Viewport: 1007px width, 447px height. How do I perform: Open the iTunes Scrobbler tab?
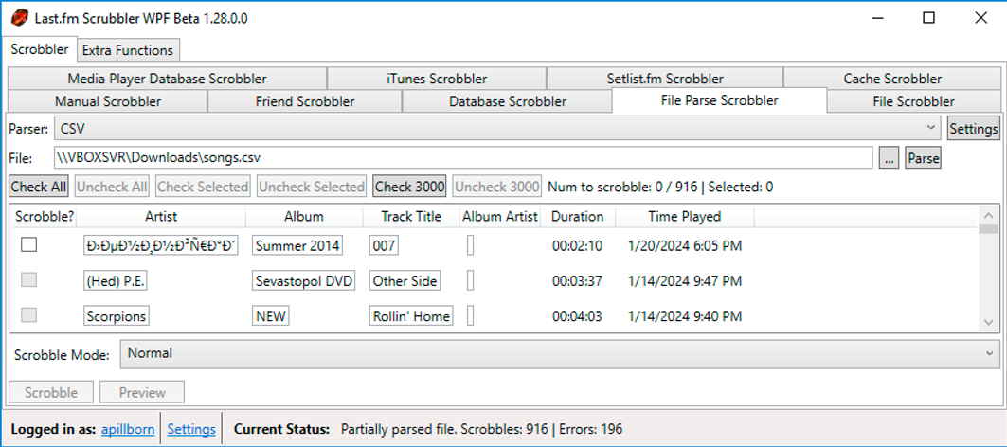click(437, 79)
